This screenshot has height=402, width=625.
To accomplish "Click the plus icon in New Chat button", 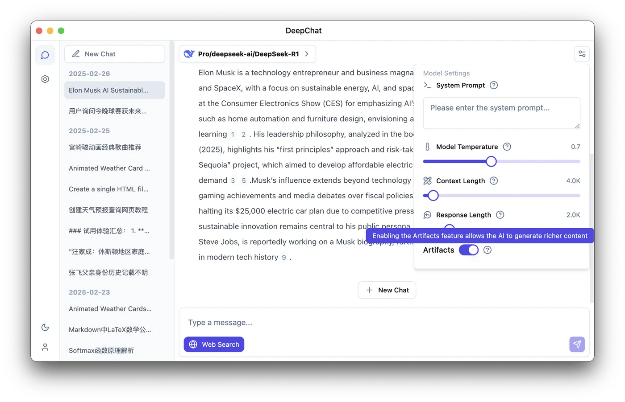I will 369,290.
